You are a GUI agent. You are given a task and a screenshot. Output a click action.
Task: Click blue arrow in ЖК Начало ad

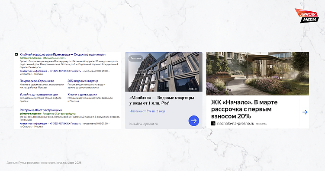pyautogui.click(x=305, y=112)
